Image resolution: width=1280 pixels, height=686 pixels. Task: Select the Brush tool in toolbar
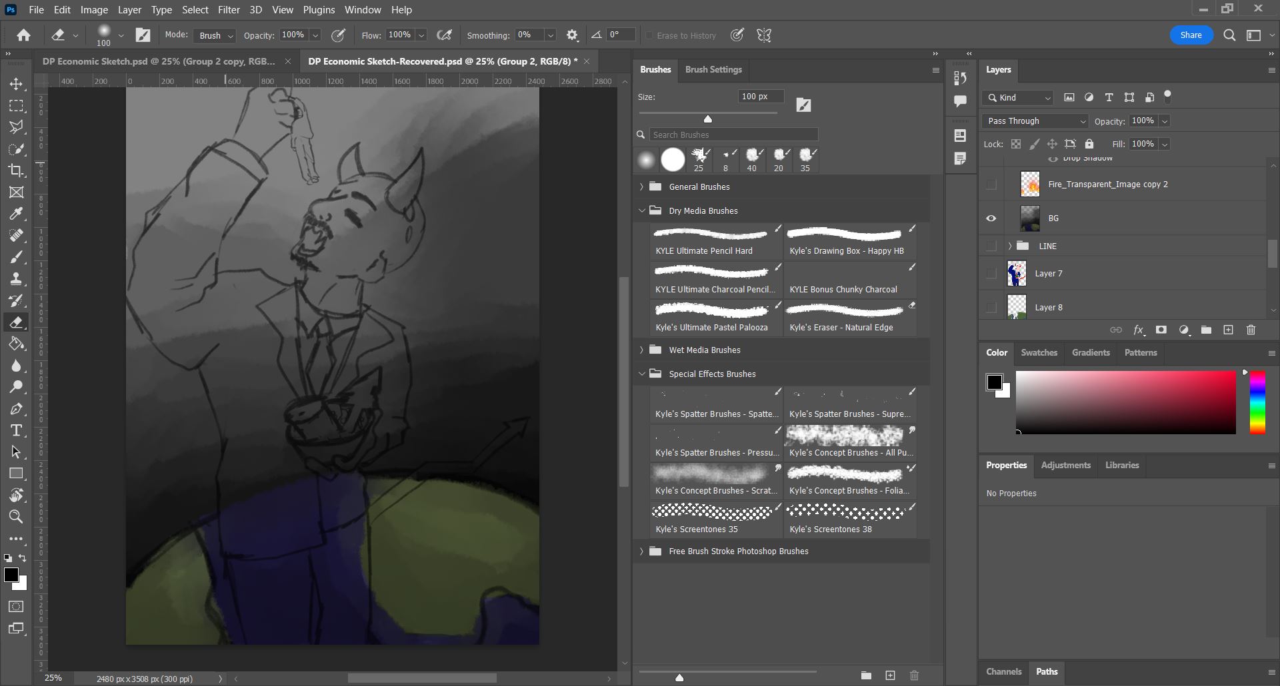click(x=17, y=257)
